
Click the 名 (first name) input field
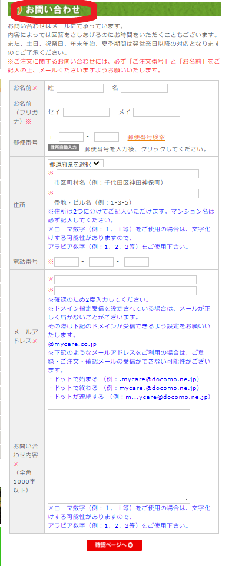(144, 88)
